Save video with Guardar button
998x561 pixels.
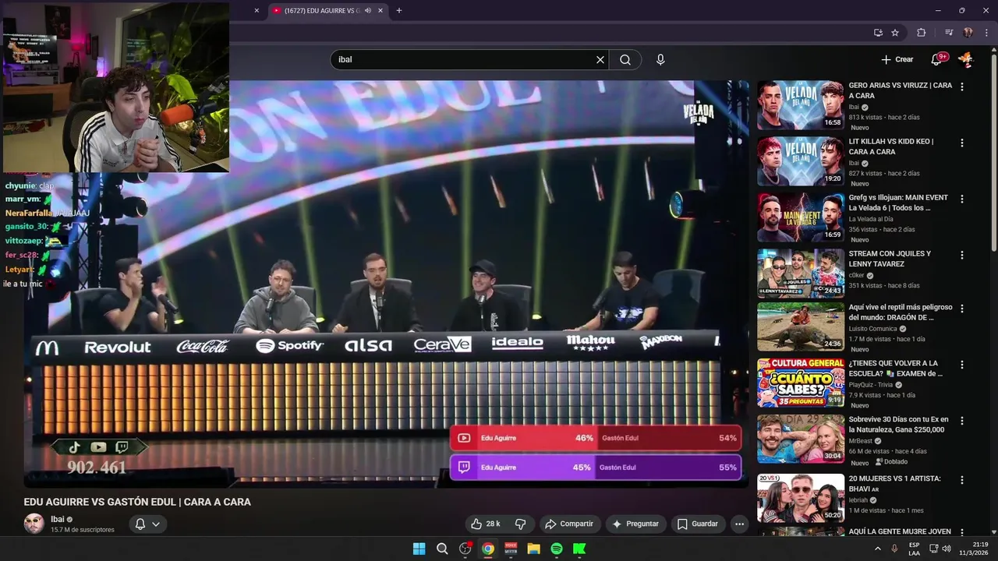698,524
